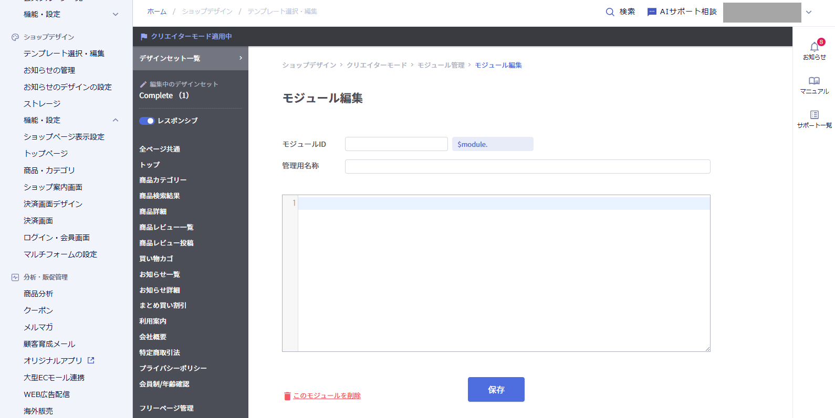Expand the top 機能・設定 menu chevron
Image resolution: width=835 pixels, height=418 pixels.
pyautogui.click(x=116, y=14)
